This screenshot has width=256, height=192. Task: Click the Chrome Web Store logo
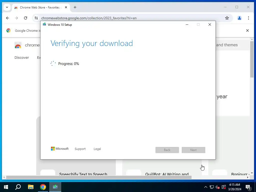18,45
